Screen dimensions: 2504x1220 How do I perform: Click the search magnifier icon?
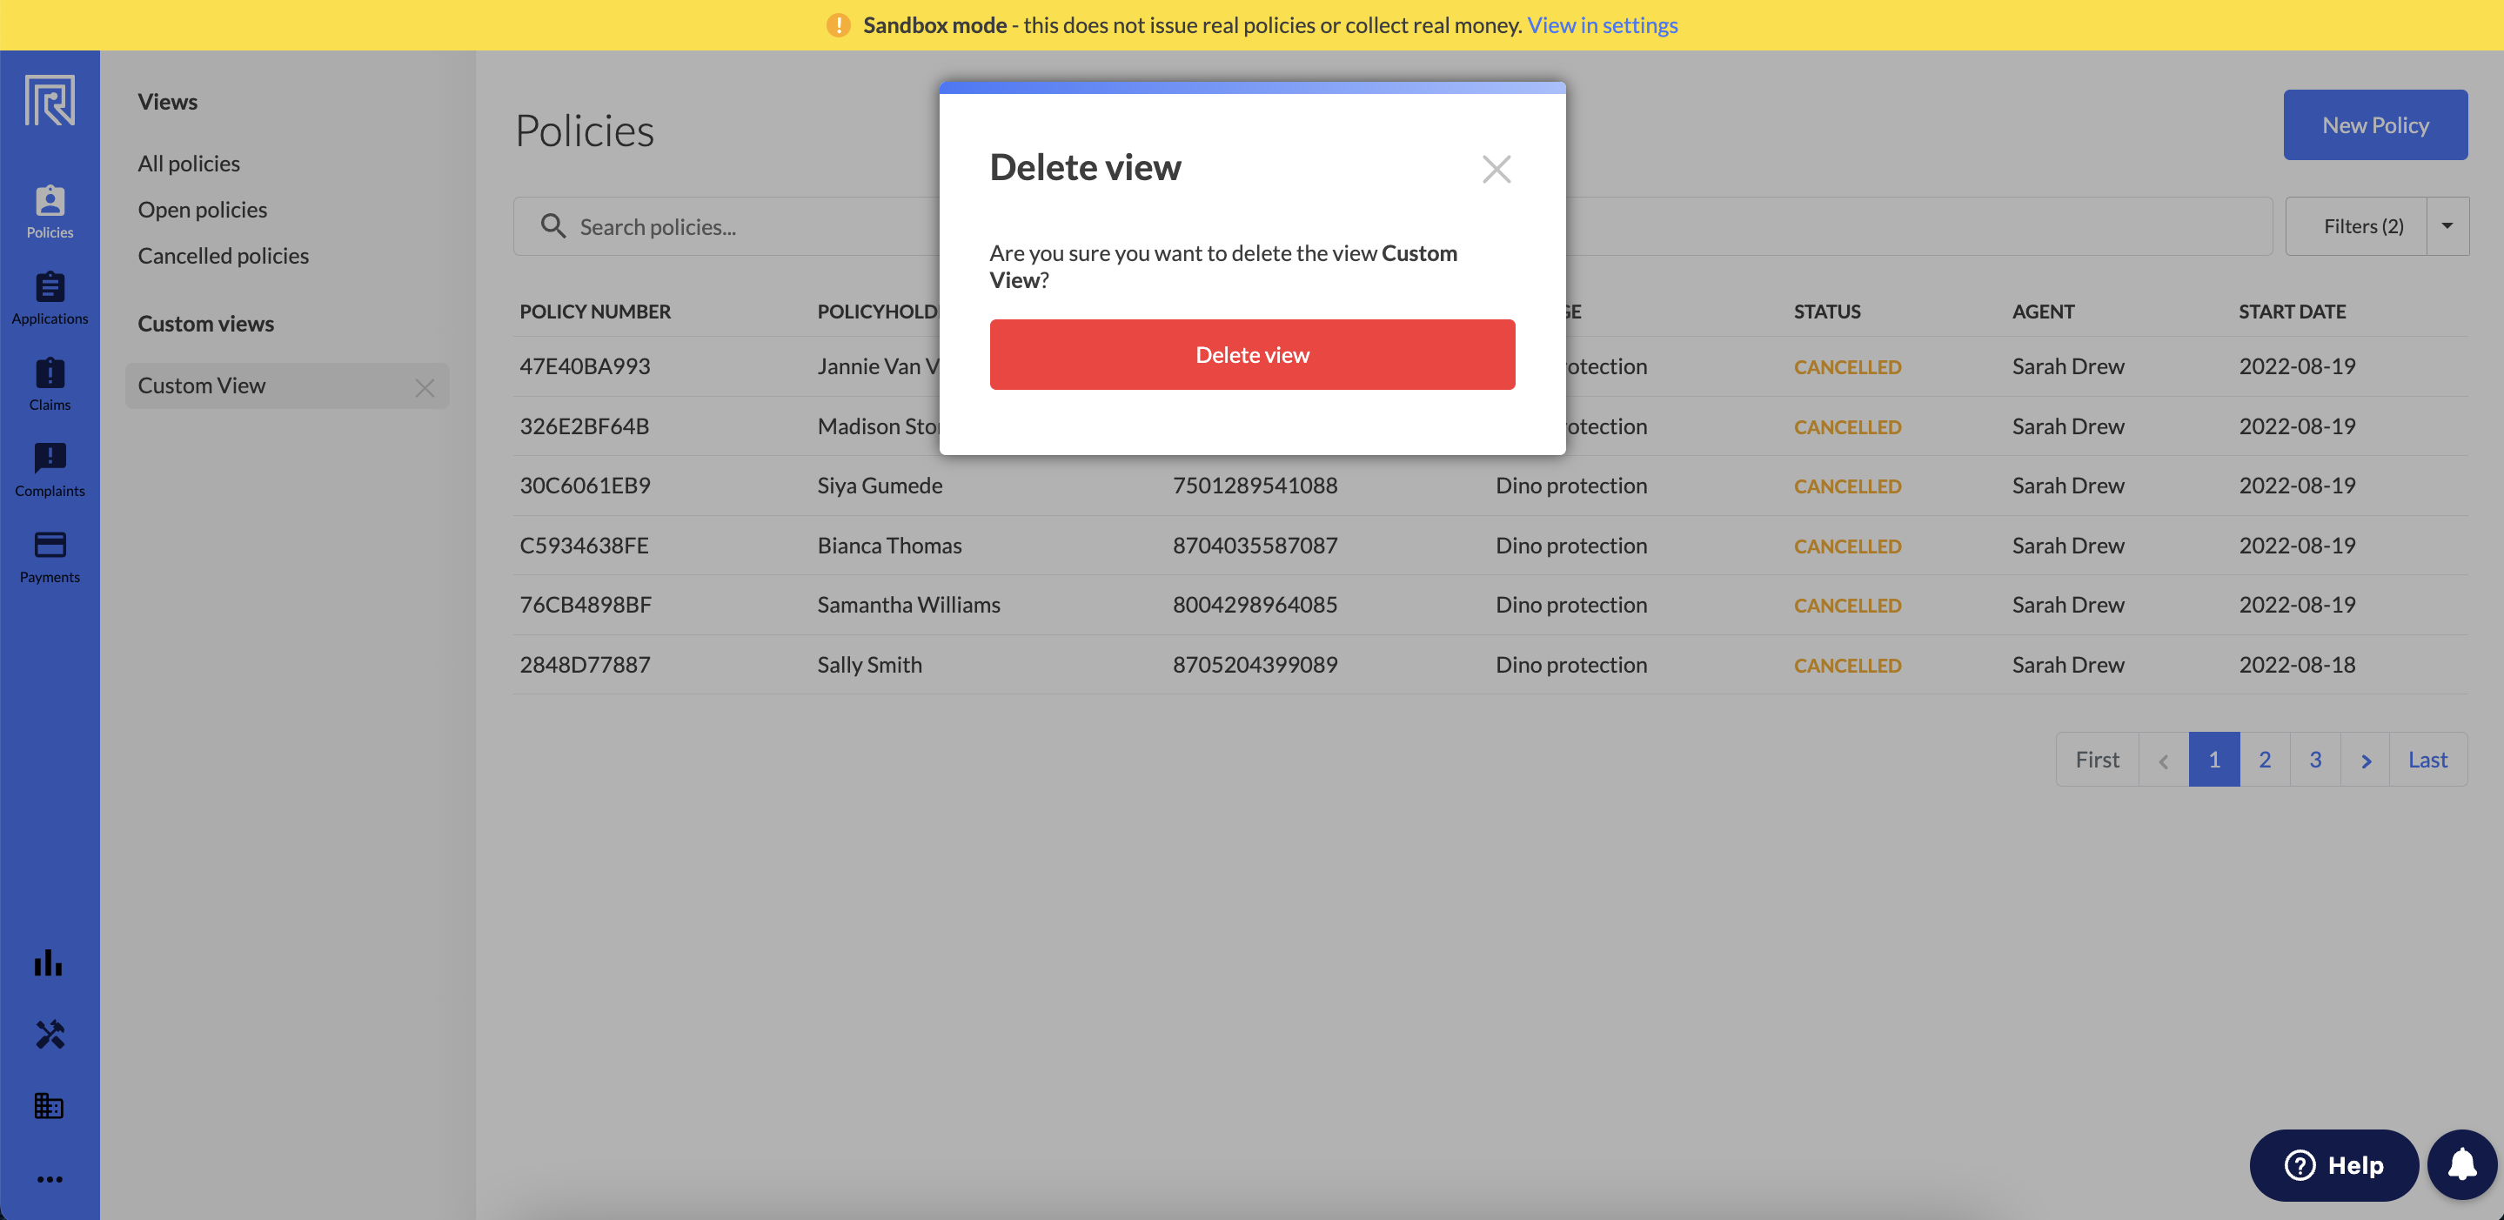pyautogui.click(x=553, y=225)
